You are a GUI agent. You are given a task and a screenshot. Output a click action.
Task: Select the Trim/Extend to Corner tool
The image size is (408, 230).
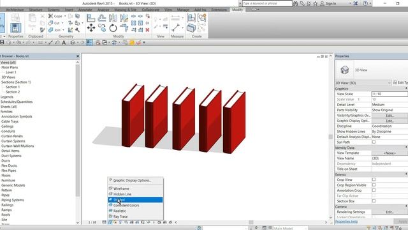tap(124, 27)
